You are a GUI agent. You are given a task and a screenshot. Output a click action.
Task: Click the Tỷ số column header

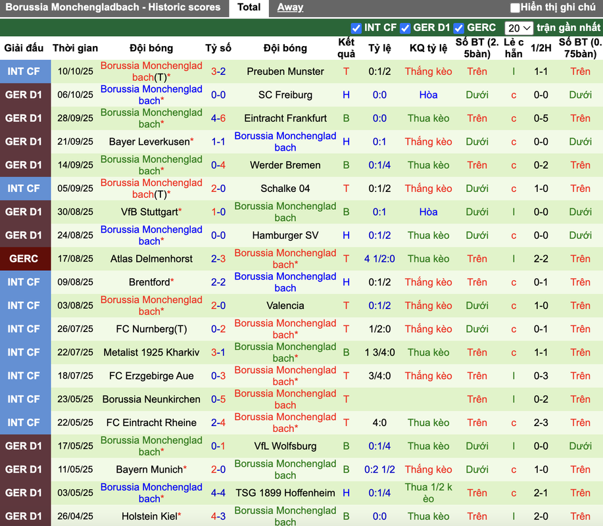(218, 48)
